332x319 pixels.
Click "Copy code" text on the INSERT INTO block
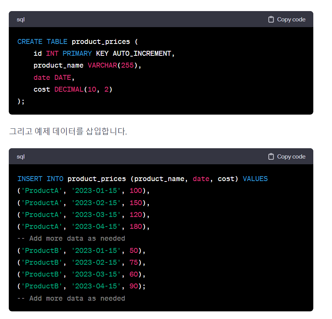(291, 156)
